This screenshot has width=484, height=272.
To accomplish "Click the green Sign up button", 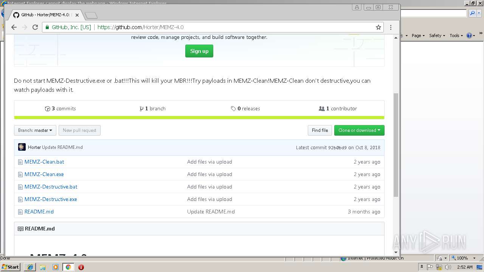I will tap(199, 51).
